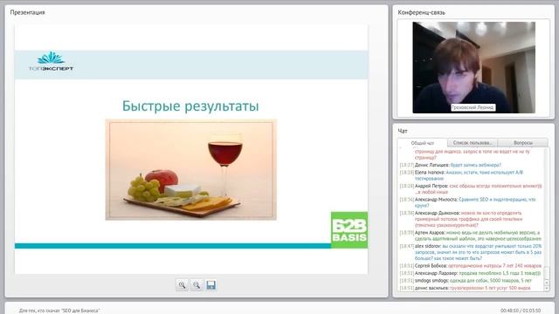Click the presenter name label on video
559x314 pixels.
pos(473,107)
